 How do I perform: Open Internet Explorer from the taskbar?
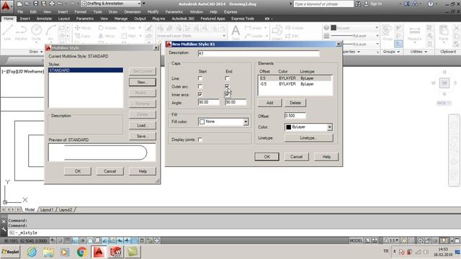coord(32,252)
